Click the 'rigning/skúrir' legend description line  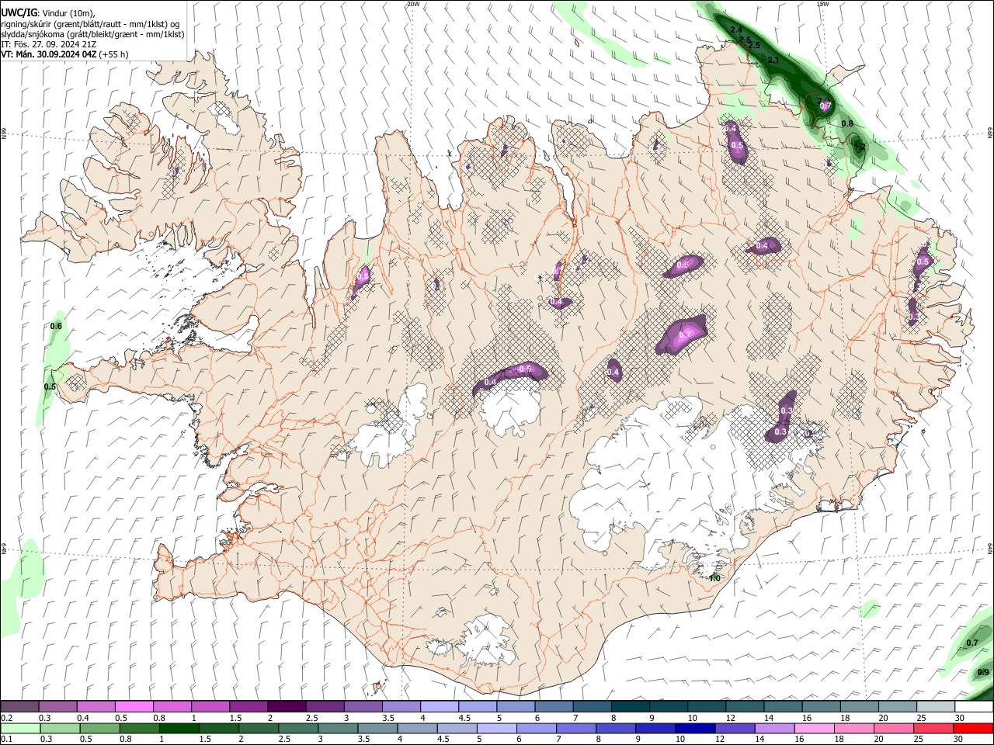[x=89, y=24]
